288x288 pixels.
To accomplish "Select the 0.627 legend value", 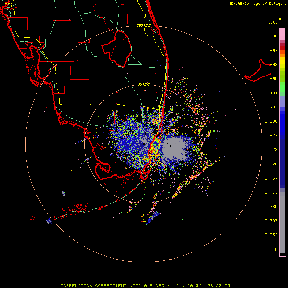I will pyautogui.click(x=271, y=136).
